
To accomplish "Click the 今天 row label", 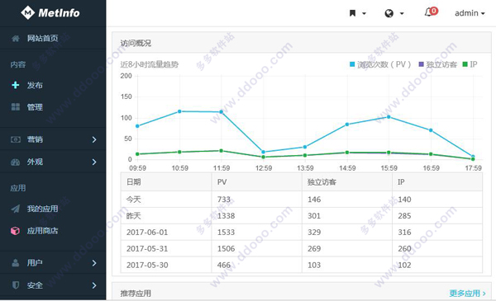I will 133,200.
